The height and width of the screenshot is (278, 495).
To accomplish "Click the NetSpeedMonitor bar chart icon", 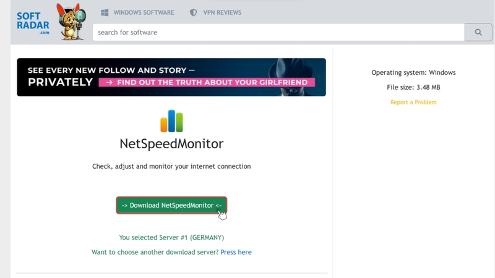I will click(171, 121).
